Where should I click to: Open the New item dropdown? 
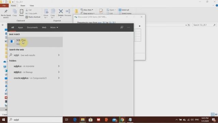click(87, 10)
